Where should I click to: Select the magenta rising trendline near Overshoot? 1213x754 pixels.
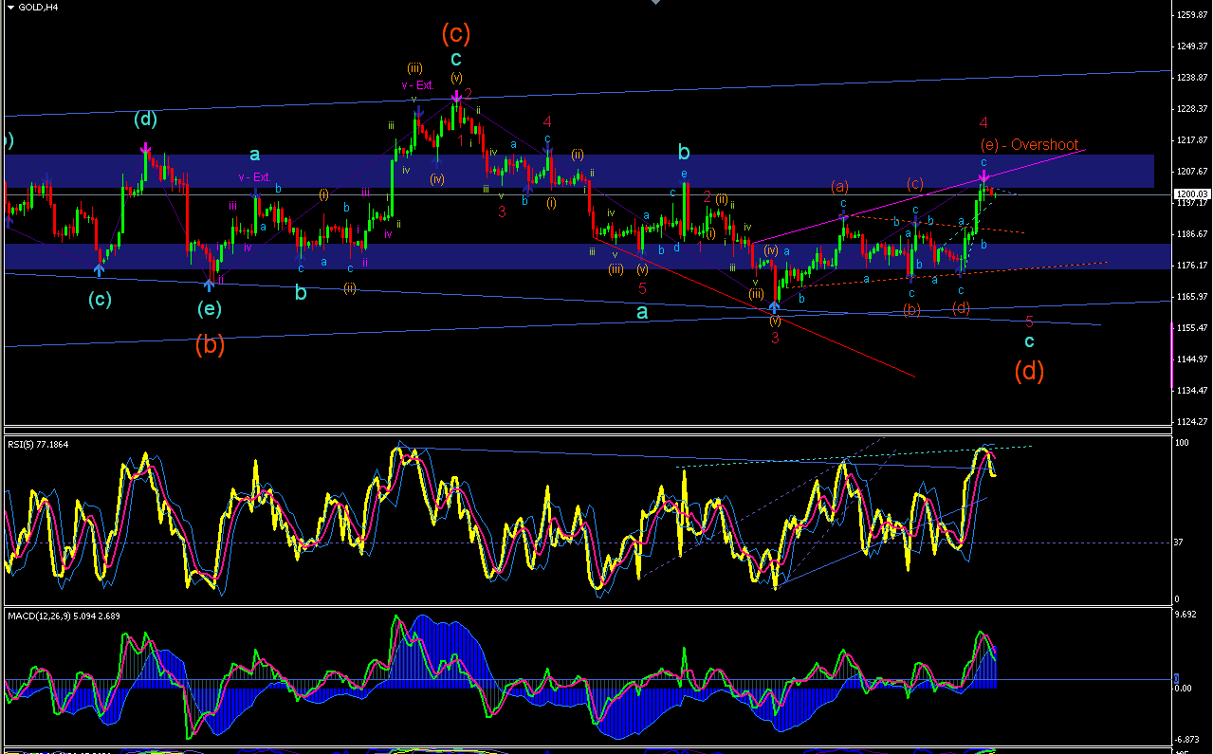point(920,195)
